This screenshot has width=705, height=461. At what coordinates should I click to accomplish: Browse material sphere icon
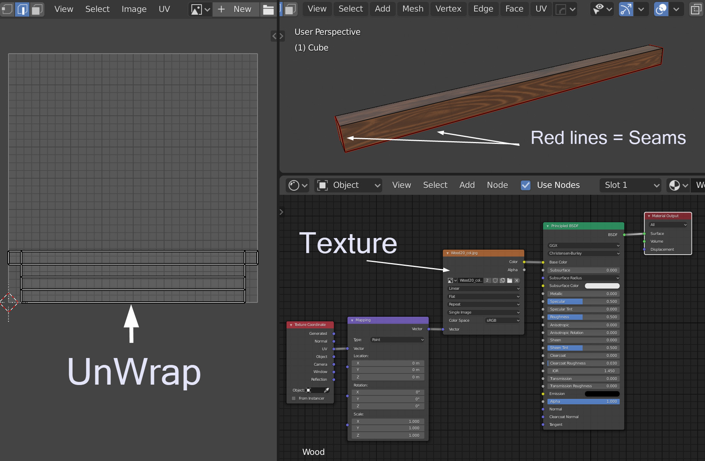pyautogui.click(x=678, y=185)
